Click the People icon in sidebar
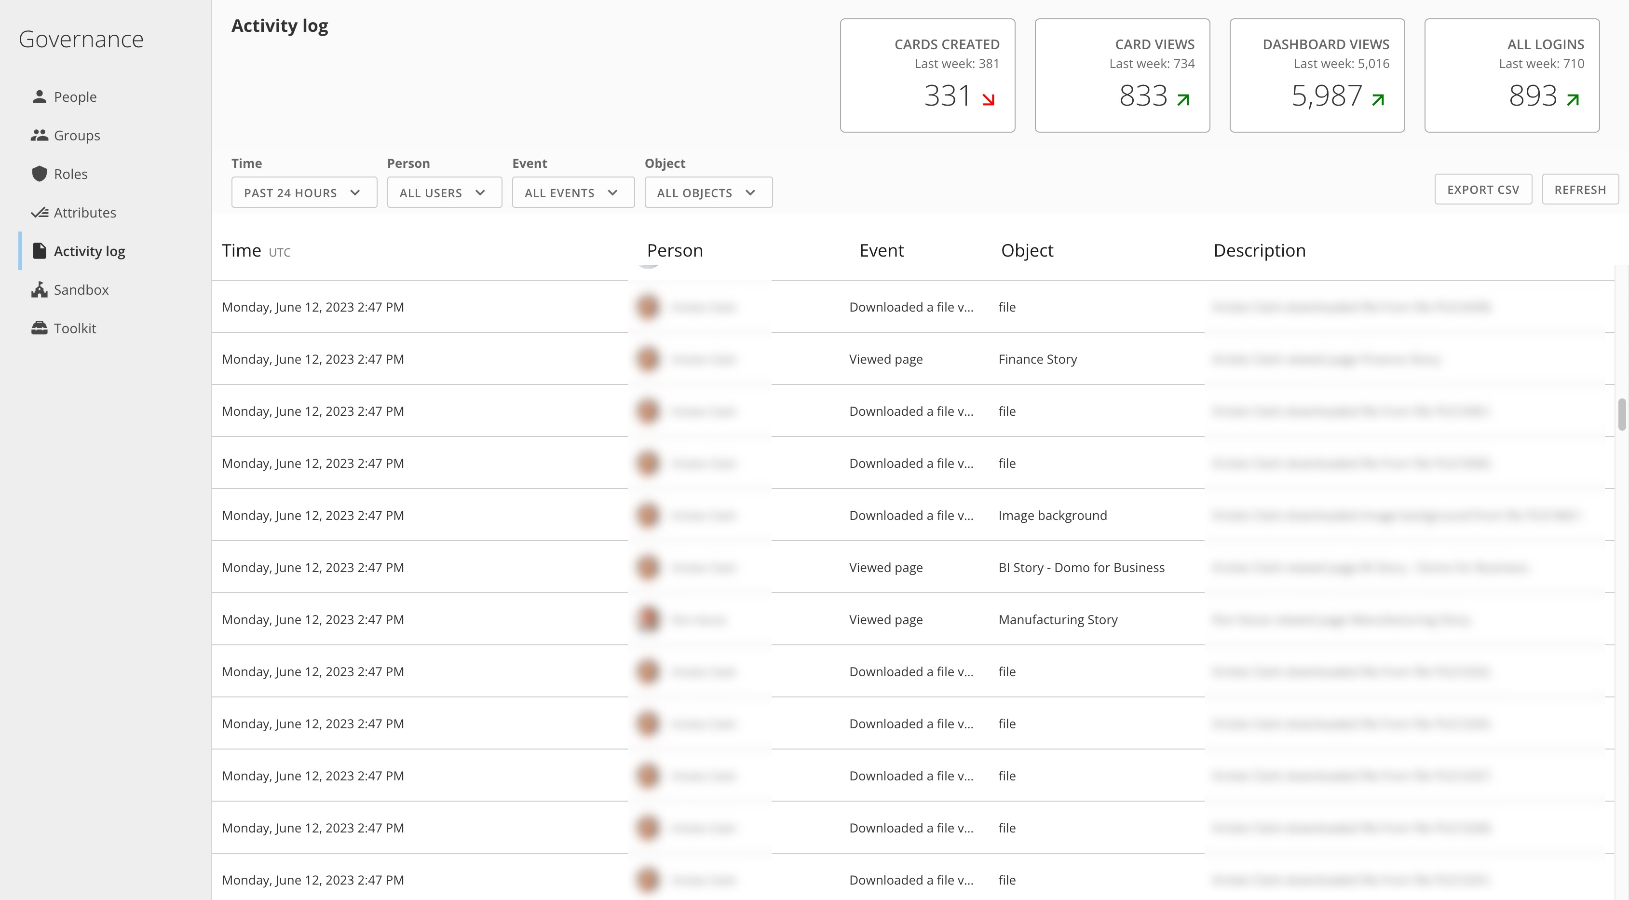The height and width of the screenshot is (900, 1629). point(39,96)
